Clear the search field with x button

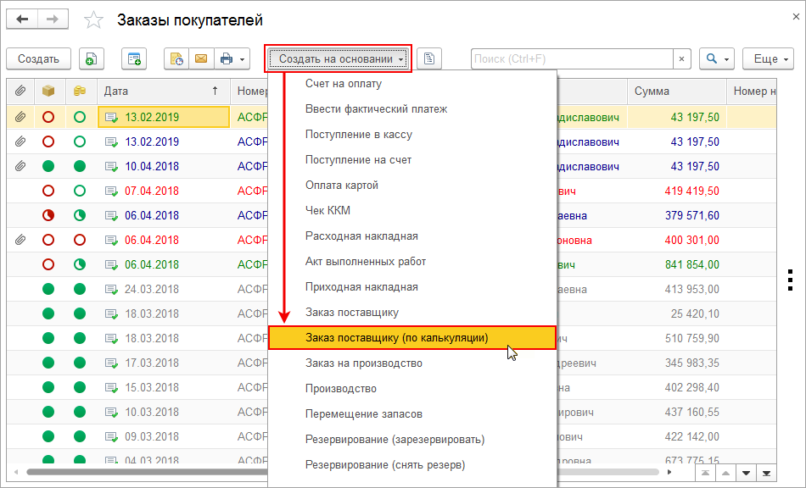tap(681, 59)
